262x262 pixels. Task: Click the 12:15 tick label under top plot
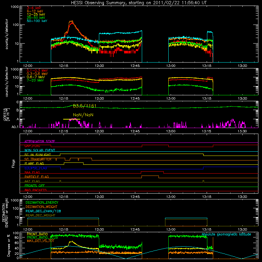(64, 66)
